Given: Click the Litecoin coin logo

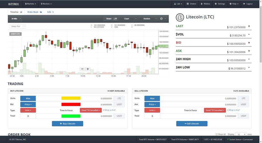Looking at the screenshot, I should click(x=180, y=17).
